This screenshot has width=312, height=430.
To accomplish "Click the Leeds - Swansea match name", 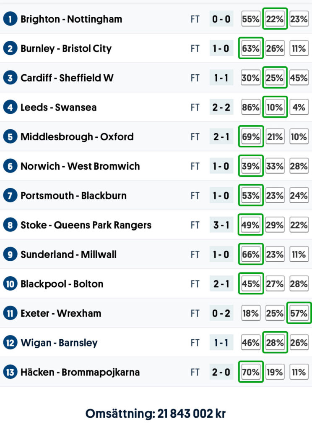I will (x=58, y=107).
